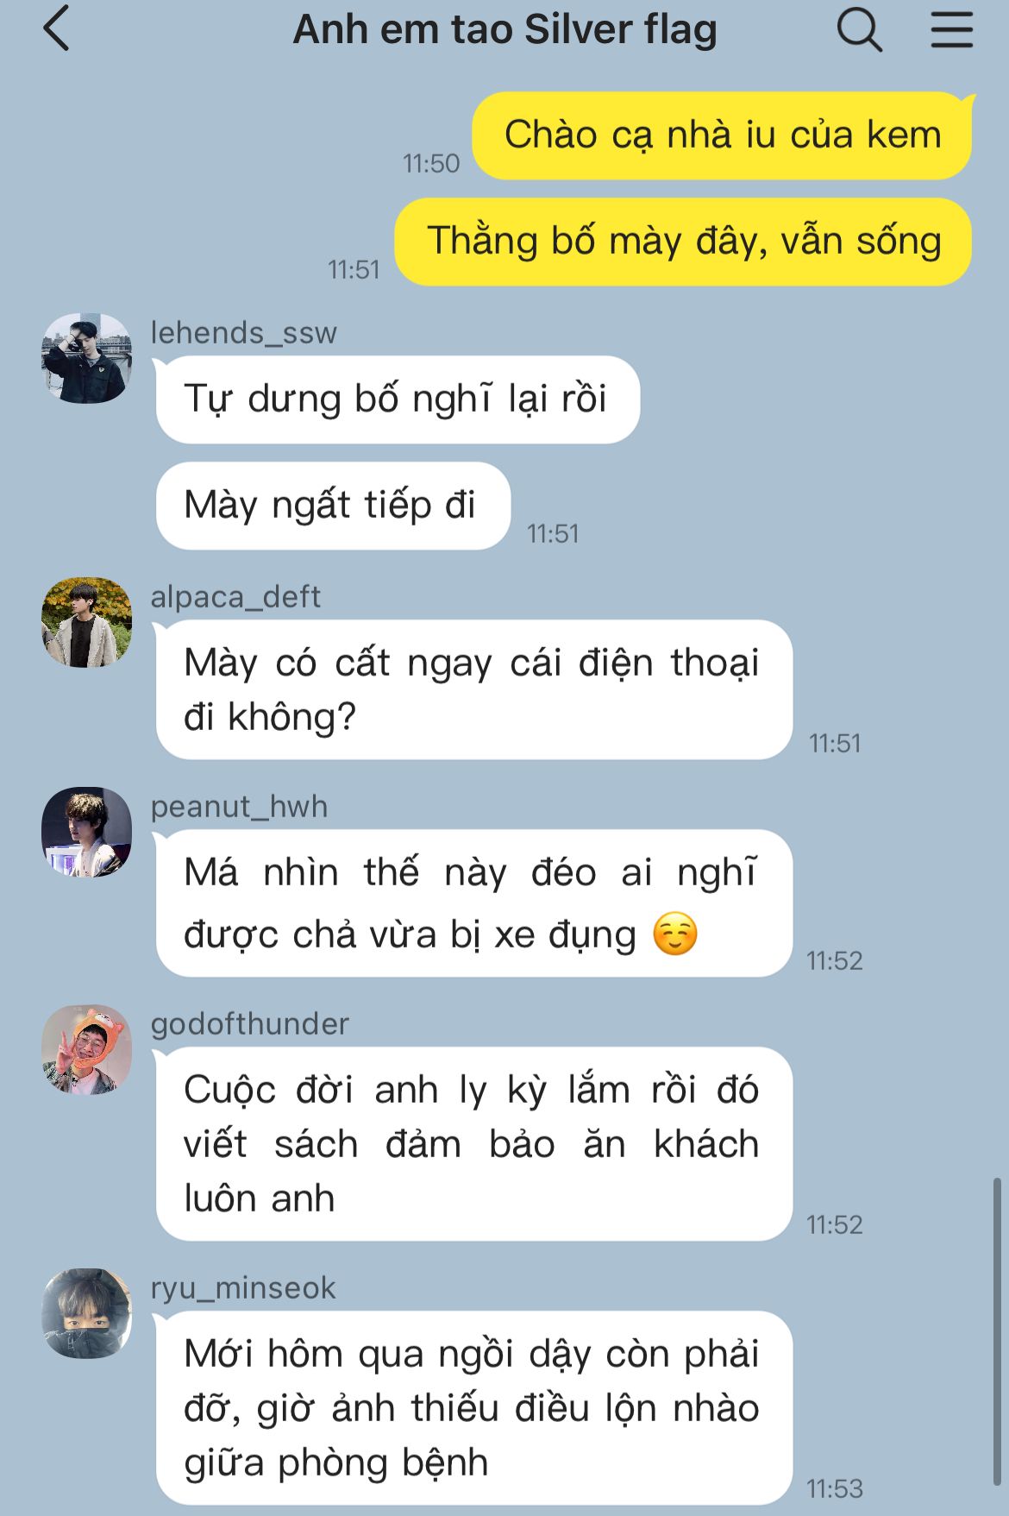Select yellow bubble "Chào cạ nhà iu của kem"
The height and width of the screenshot is (1516, 1009).
pyautogui.click(x=723, y=135)
